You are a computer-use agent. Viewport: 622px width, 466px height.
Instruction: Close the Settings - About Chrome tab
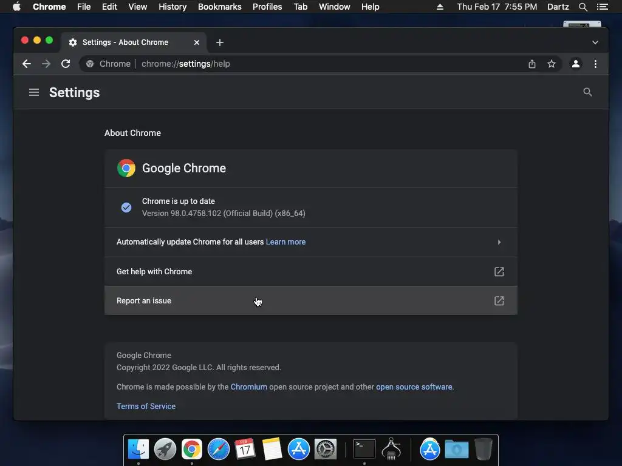[x=197, y=42]
